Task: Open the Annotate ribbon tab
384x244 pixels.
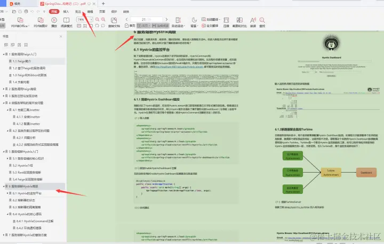Action: pyautogui.click(x=78, y=12)
